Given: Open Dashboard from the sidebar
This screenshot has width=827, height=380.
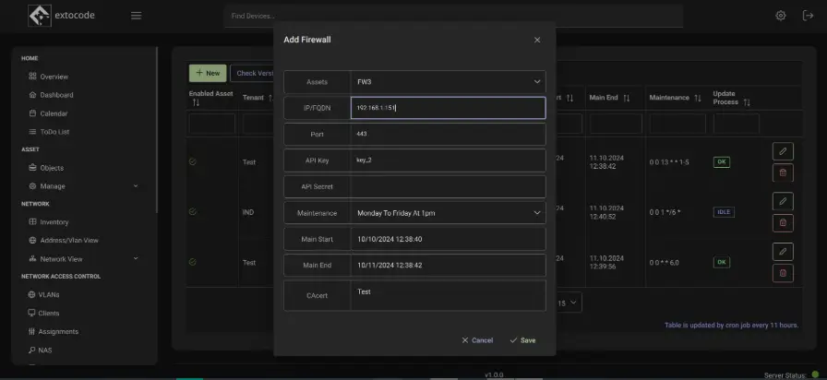Looking at the screenshot, I should [56, 95].
